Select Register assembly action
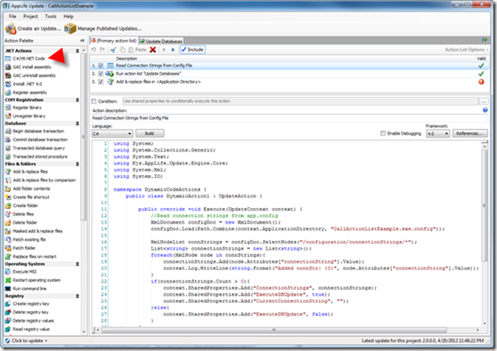Screen dimensions: 497x351 point(26,92)
